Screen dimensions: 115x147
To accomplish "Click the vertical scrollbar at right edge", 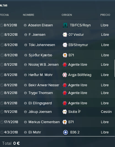I will point(115,68).
